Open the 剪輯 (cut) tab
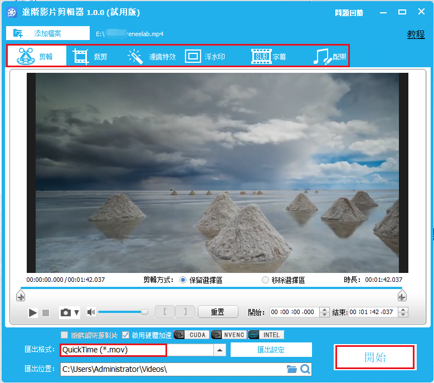This screenshot has width=434, height=383. (x=37, y=56)
